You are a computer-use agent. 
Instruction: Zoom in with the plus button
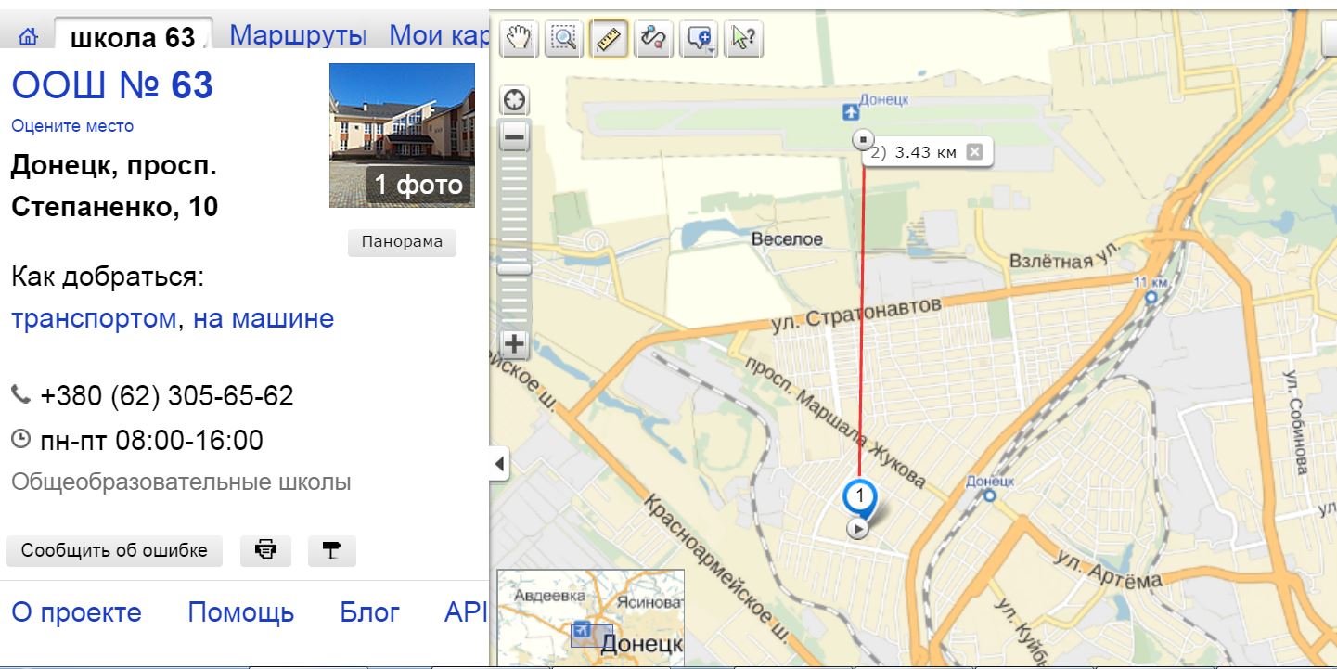(514, 343)
